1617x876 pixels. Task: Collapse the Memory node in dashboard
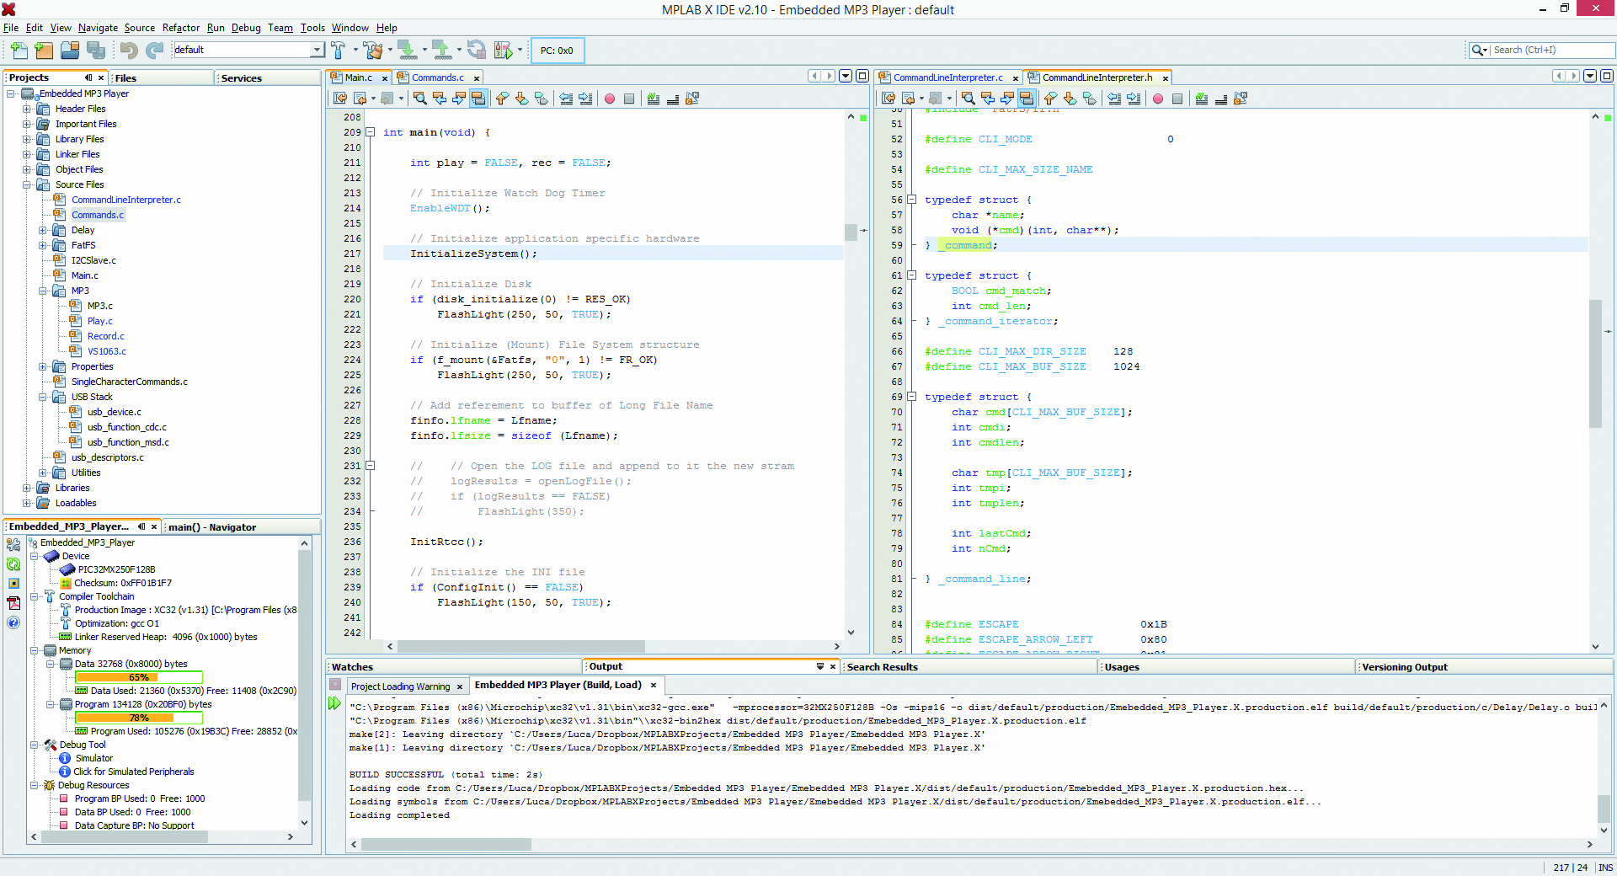(35, 650)
